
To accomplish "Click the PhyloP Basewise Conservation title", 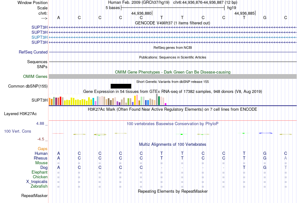I will [172, 124].
